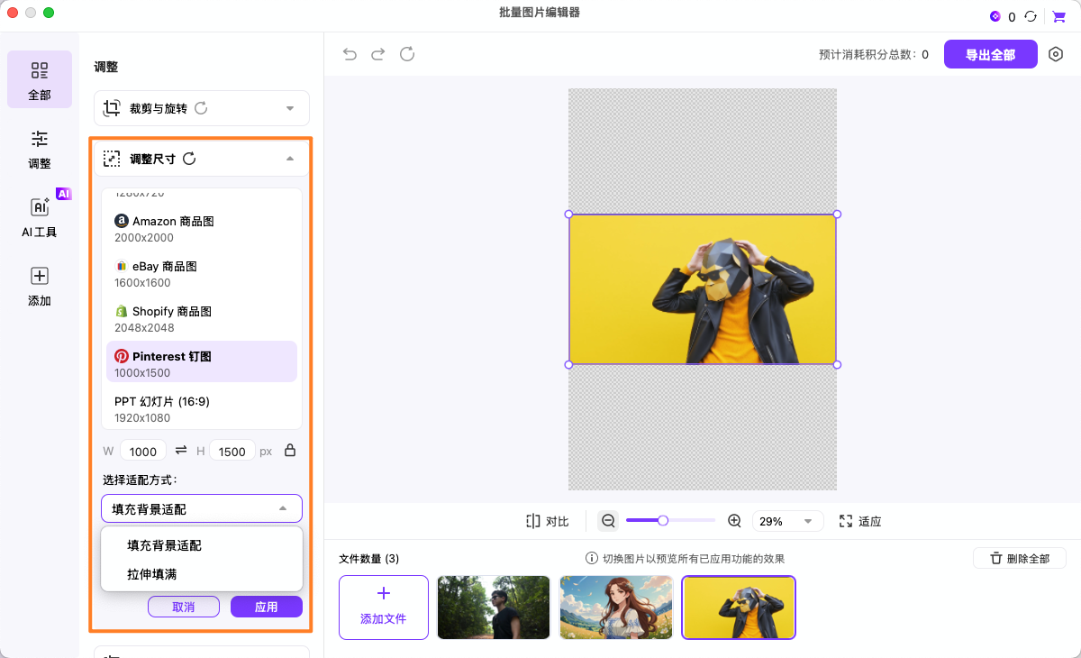Select the anime girl image thumbnail
The width and height of the screenshot is (1081, 658).
[617, 608]
